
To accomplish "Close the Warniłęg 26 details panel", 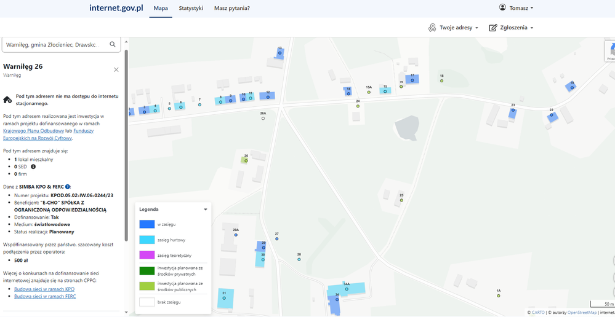I will (x=116, y=69).
